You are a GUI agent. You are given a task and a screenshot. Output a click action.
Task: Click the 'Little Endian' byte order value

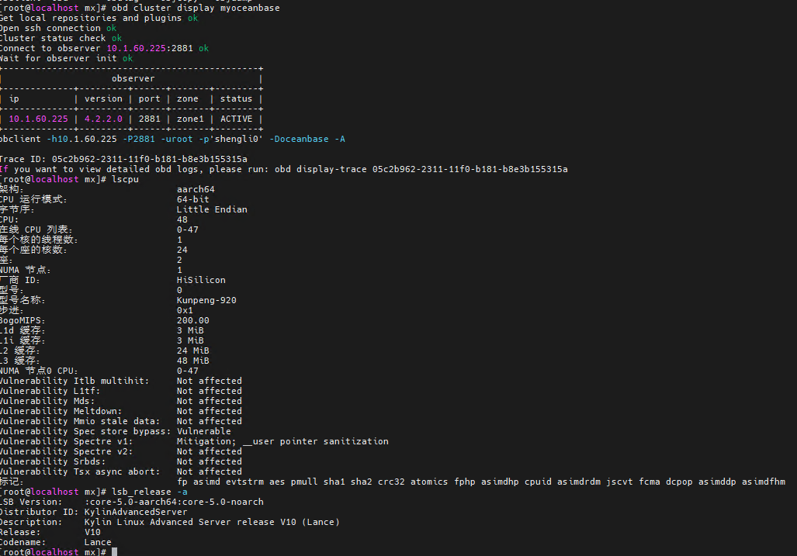point(212,209)
